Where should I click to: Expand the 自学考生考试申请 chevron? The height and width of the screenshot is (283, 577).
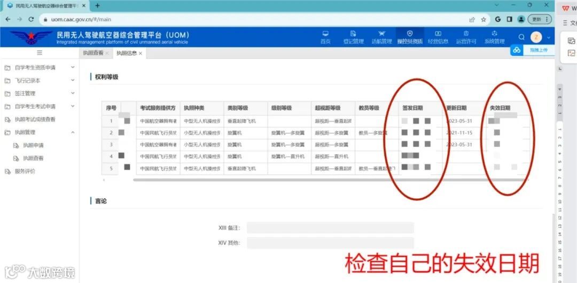(73, 106)
